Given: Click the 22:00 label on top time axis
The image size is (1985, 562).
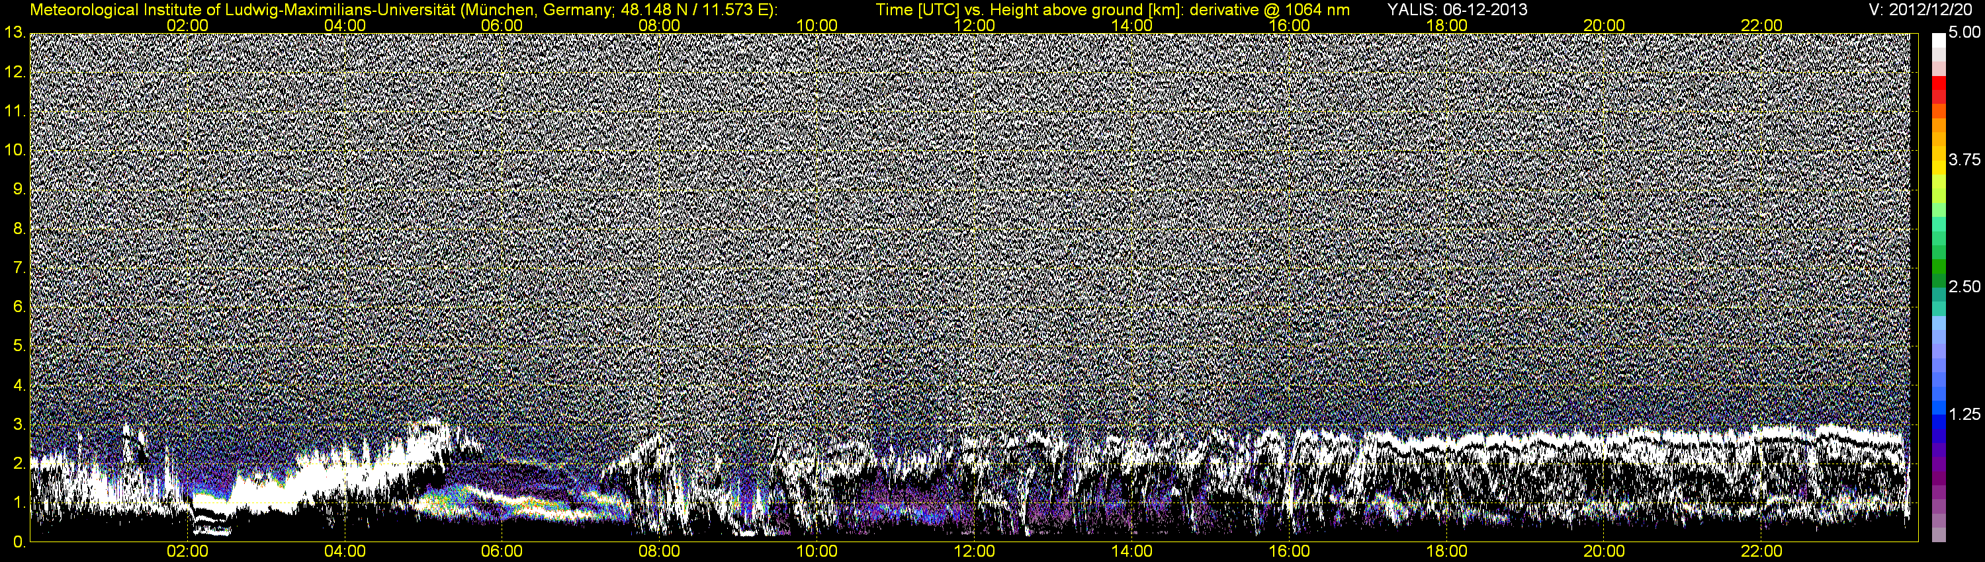Looking at the screenshot, I should pyautogui.click(x=1761, y=25).
